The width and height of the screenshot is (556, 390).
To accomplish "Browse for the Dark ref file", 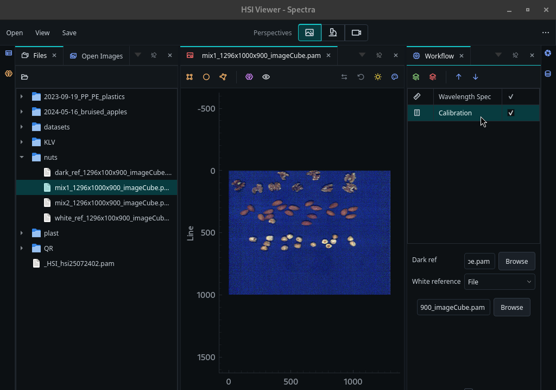I will click(517, 261).
